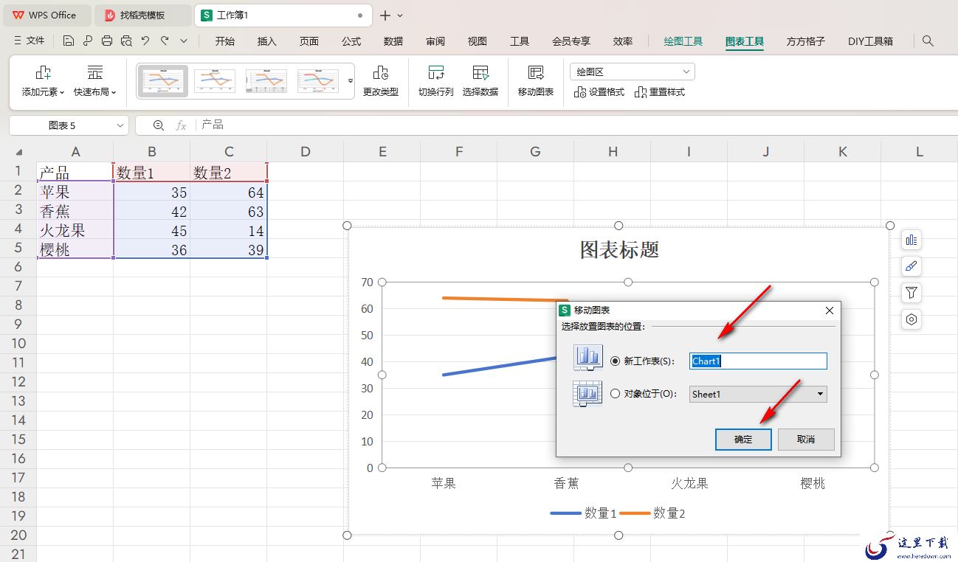Click chart filter funnel icon
The width and height of the screenshot is (958, 562).
click(x=912, y=293)
